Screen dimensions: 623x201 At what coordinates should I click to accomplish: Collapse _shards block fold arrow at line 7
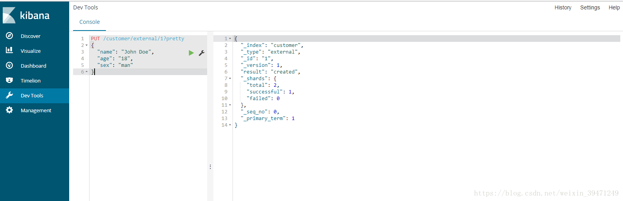coord(230,79)
